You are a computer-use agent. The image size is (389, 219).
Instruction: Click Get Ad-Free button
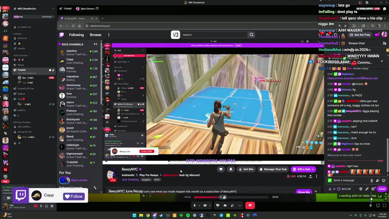coord(360,35)
